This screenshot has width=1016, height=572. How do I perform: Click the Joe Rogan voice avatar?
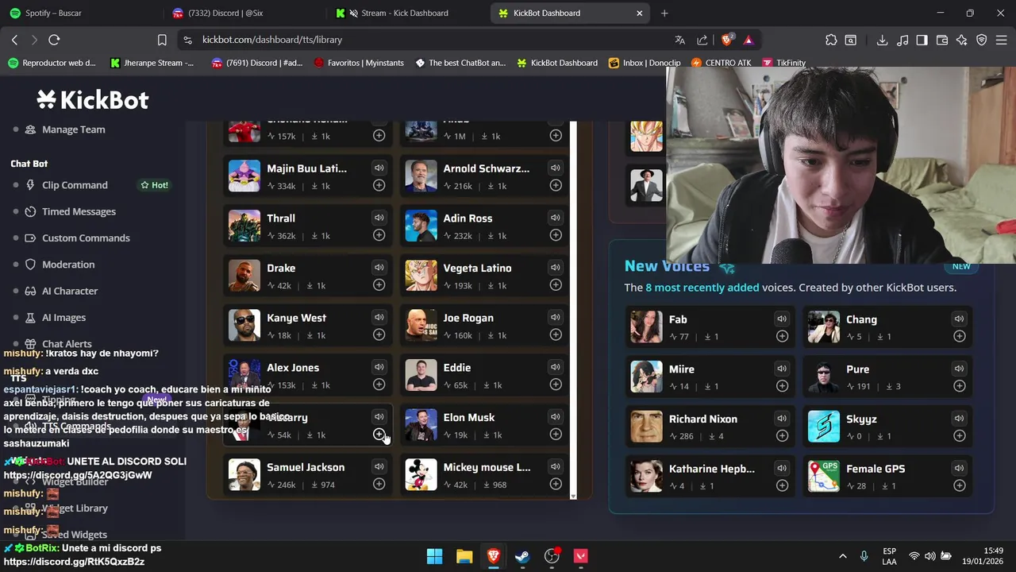[x=421, y=326]
